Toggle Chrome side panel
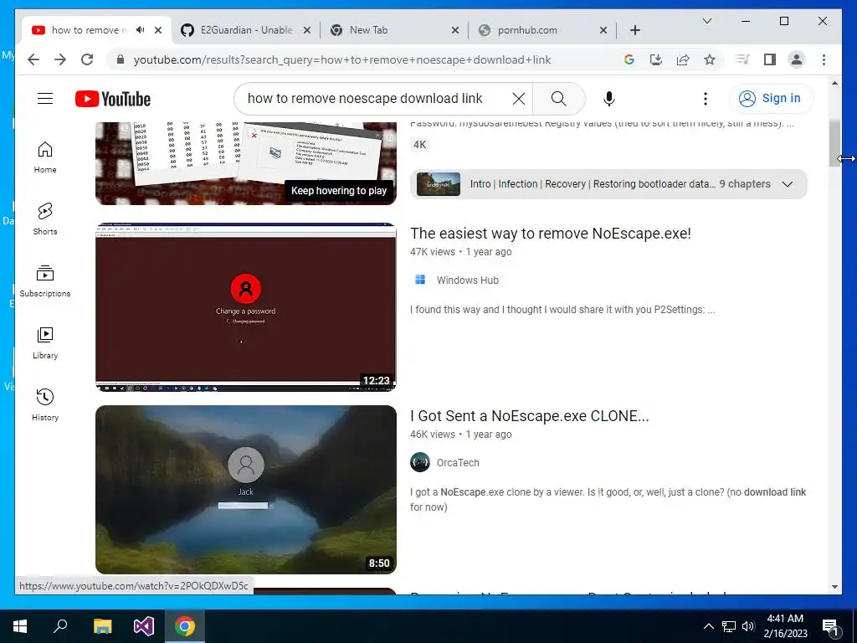Image resolution: width=857 pixels, height=643 pixels. point(770,59)
